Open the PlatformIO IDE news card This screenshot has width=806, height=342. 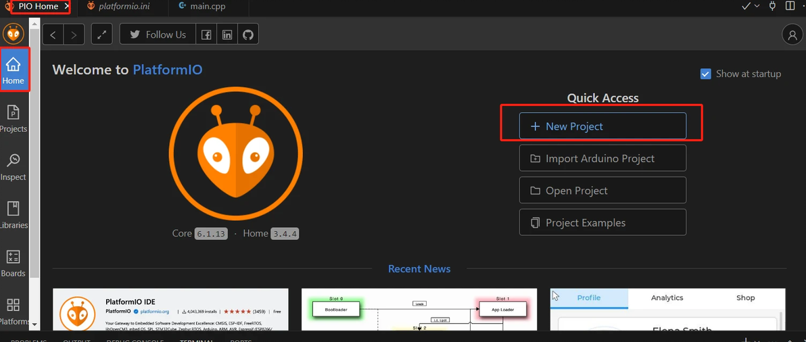coord(170,310)
